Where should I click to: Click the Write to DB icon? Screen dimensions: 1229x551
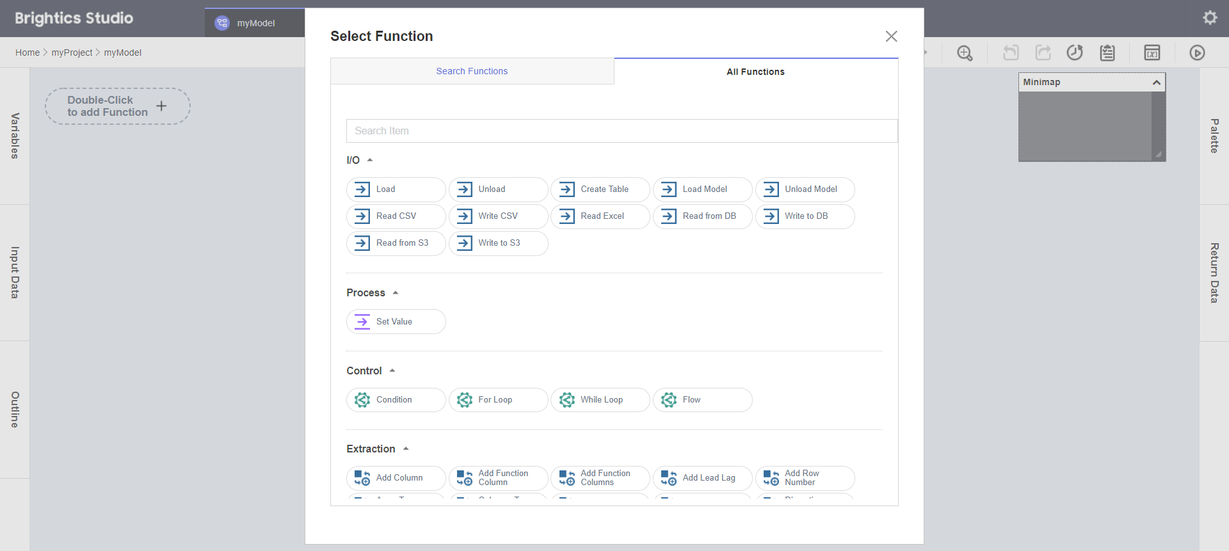click(771, 216)
